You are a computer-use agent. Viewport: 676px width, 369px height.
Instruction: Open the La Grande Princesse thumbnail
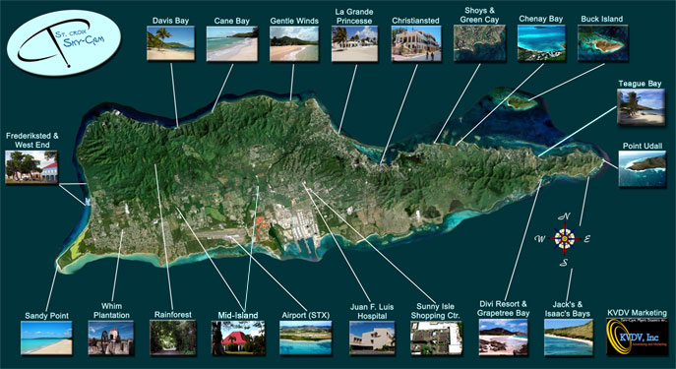[x=354, y=43]
